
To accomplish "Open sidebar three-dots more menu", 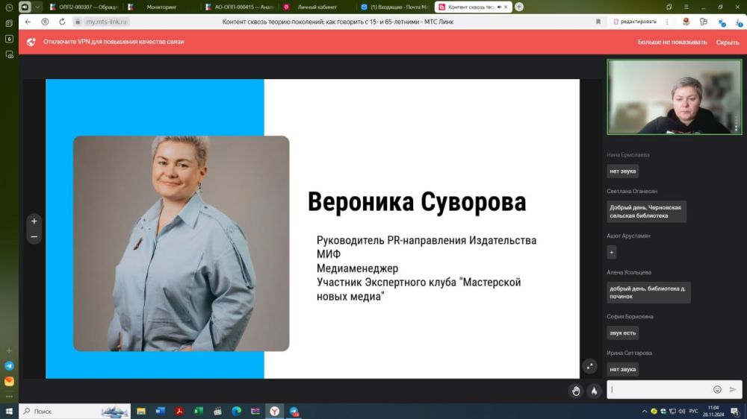I will coord(9,396).
